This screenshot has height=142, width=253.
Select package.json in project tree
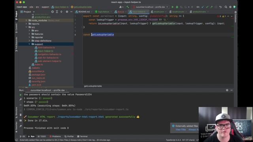point(38,75)
